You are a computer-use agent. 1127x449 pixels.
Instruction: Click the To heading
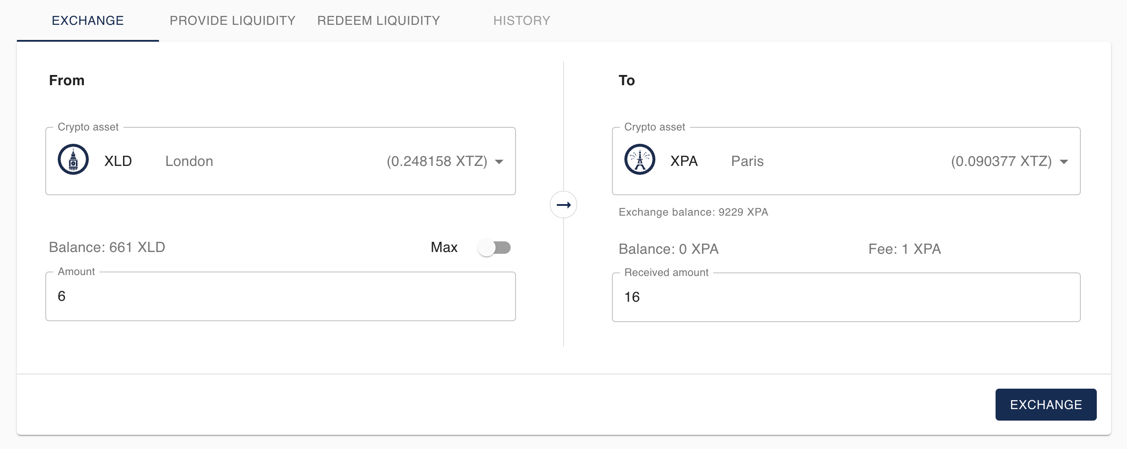coord(627,80)
